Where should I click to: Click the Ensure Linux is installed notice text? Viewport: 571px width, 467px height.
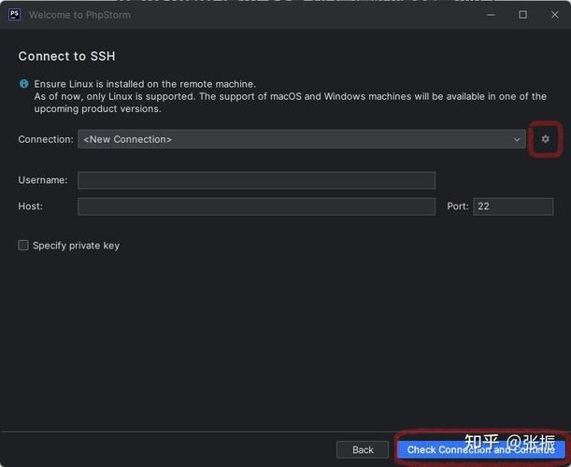point(145,84)
